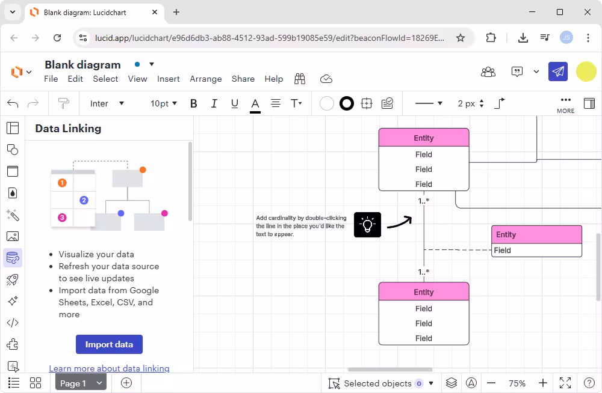Viewport: 602px width, 393px height.
Task: Click the conditional formatting checkmark icon
Action: [387, 103]
